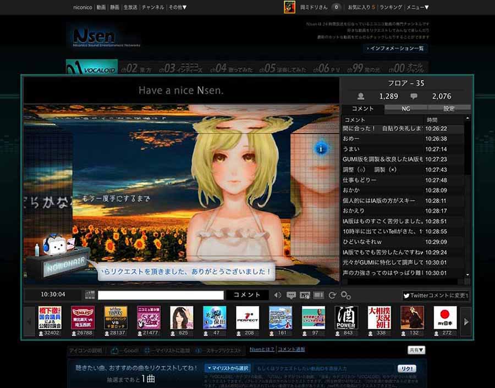Reload the player with refresh icon
Screen dimensions: 495x388
coord(332,295)
